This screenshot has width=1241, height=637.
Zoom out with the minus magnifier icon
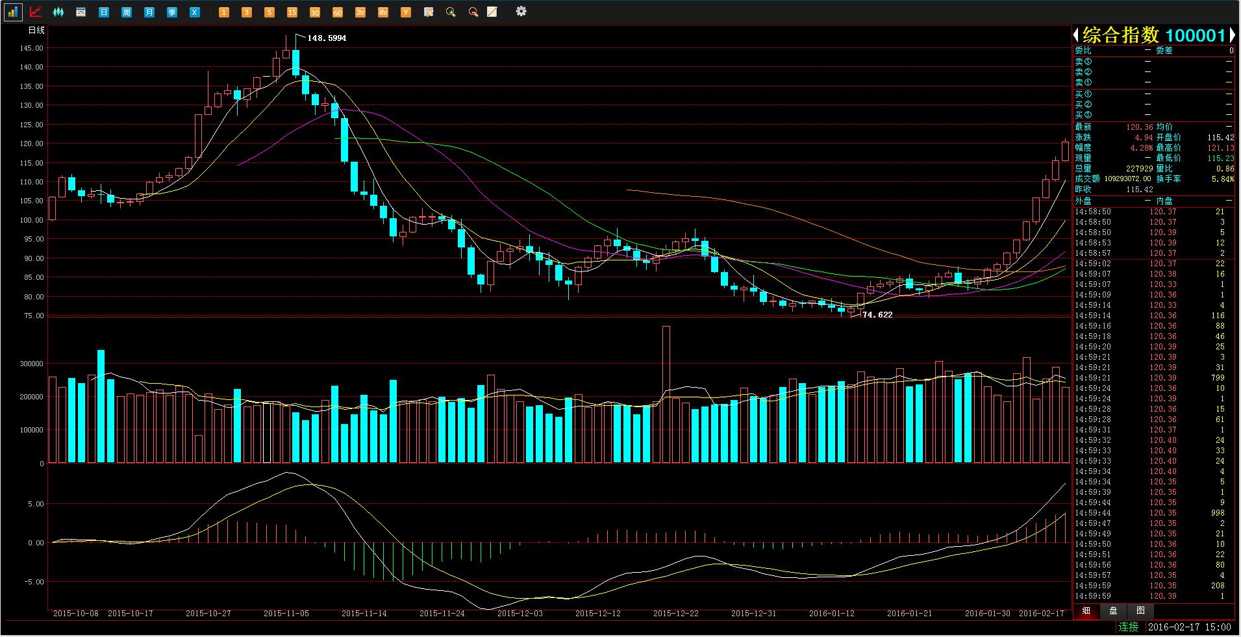(x=473, y=12)
